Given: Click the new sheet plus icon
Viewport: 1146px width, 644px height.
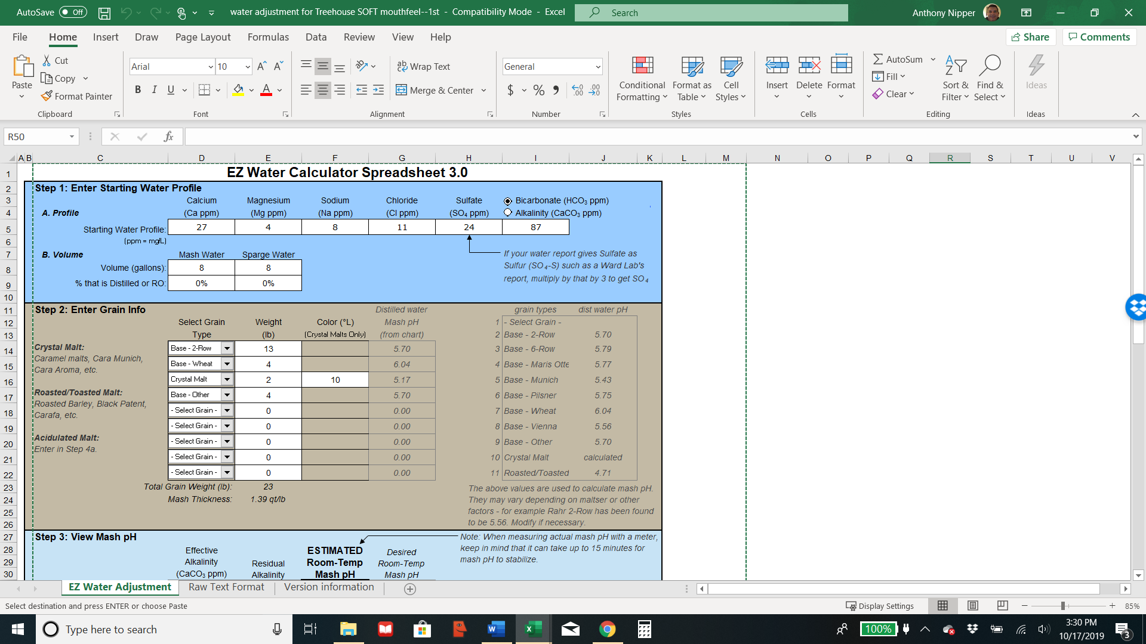Looking at the screenshot, I should [x=410, y=589].
